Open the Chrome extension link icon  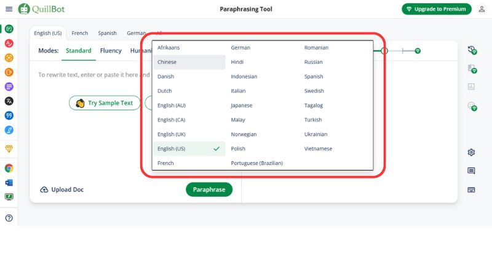click(9, 168)
